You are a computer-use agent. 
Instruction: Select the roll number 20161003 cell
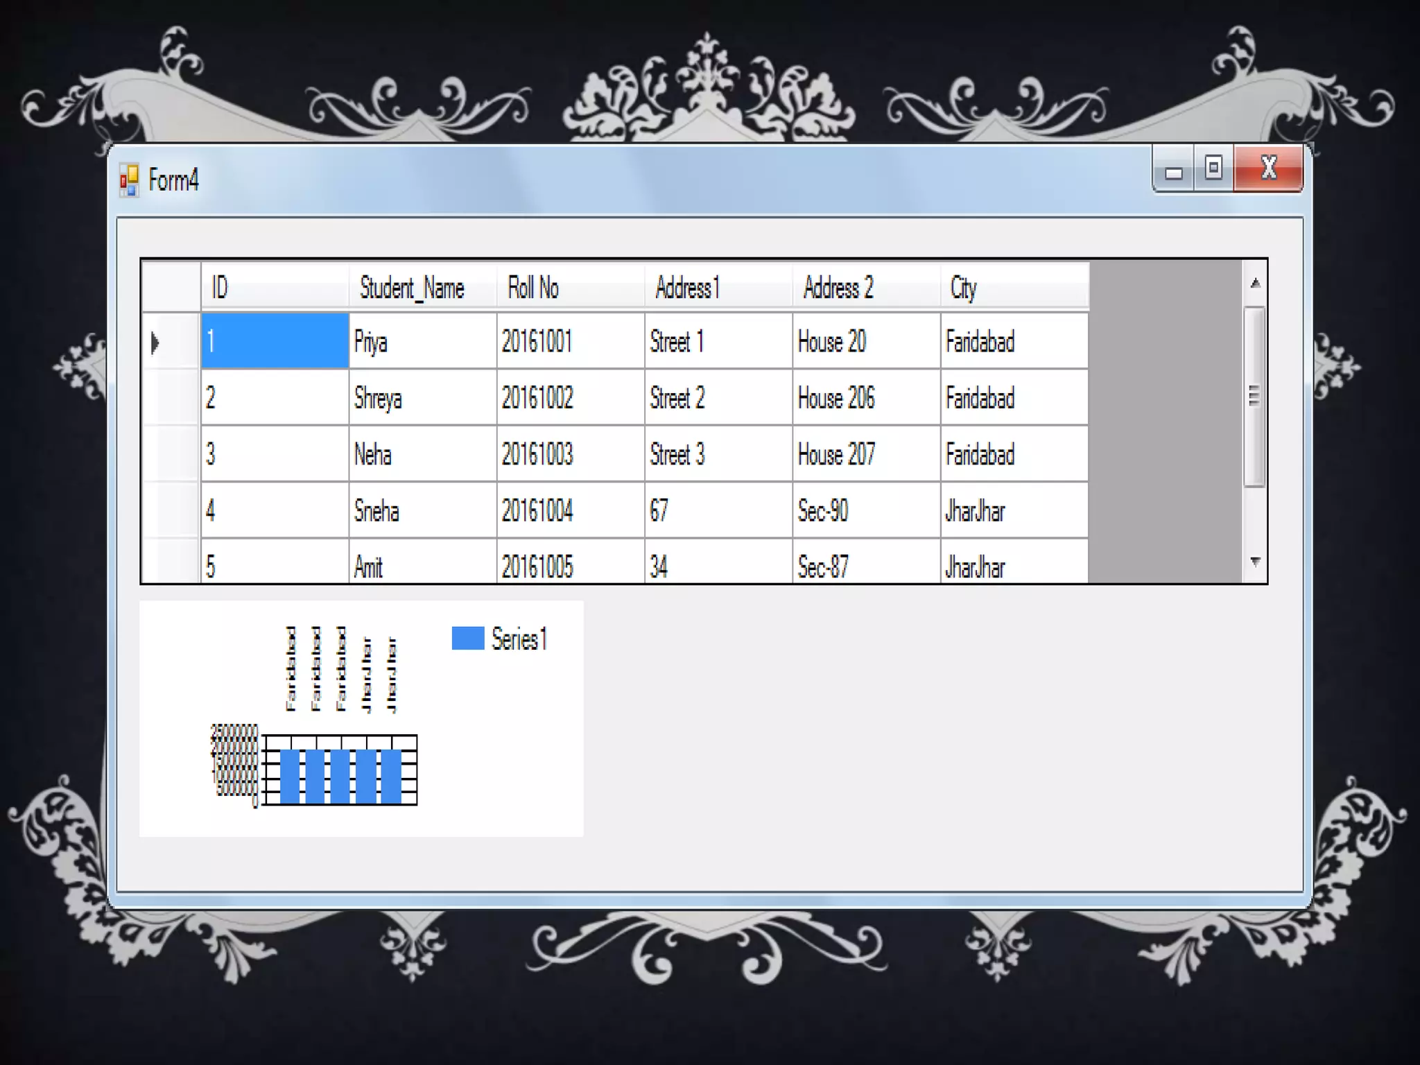pyautogui.click(x=570, y=455)
